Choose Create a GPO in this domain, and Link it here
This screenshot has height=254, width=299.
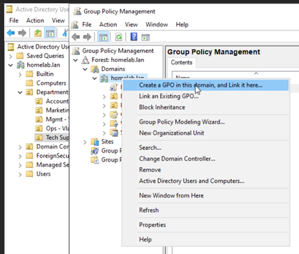[x=206, y=85]
